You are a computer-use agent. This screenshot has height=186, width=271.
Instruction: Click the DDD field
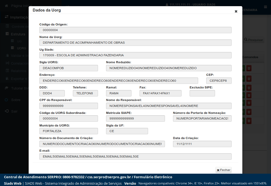[52, 93]
